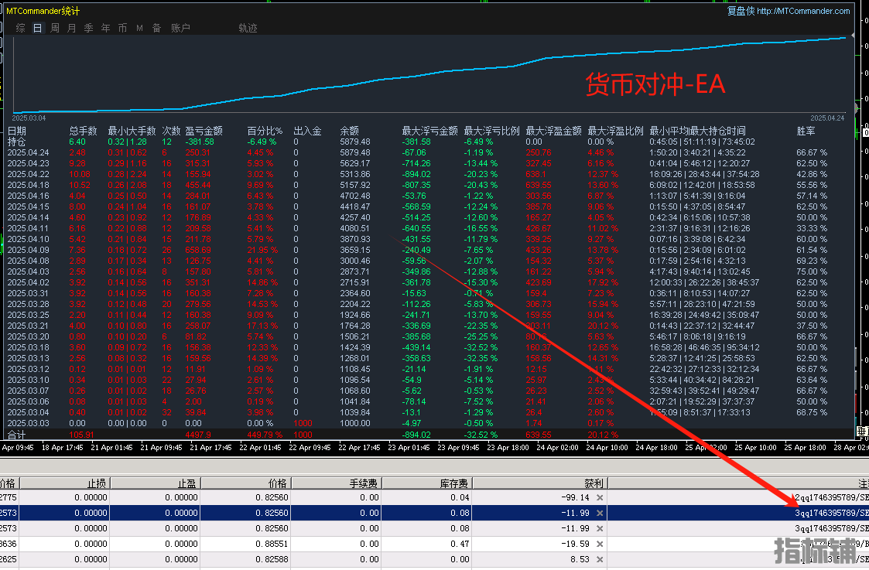This screenshot has width=869, height=570.
Task: Switch to the 季 quarterly tab
Action: (x=89, y=28)
